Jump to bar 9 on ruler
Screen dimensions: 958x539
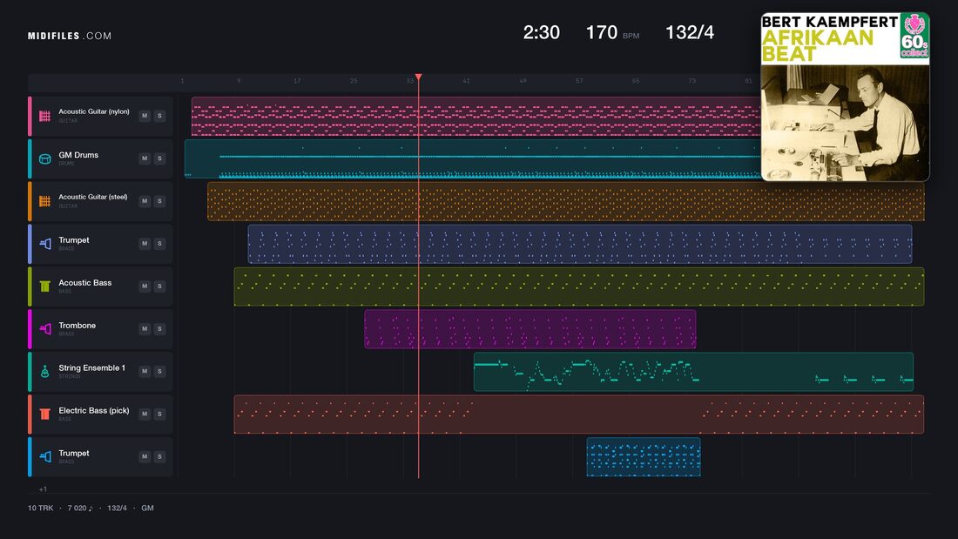pos(239,81)
